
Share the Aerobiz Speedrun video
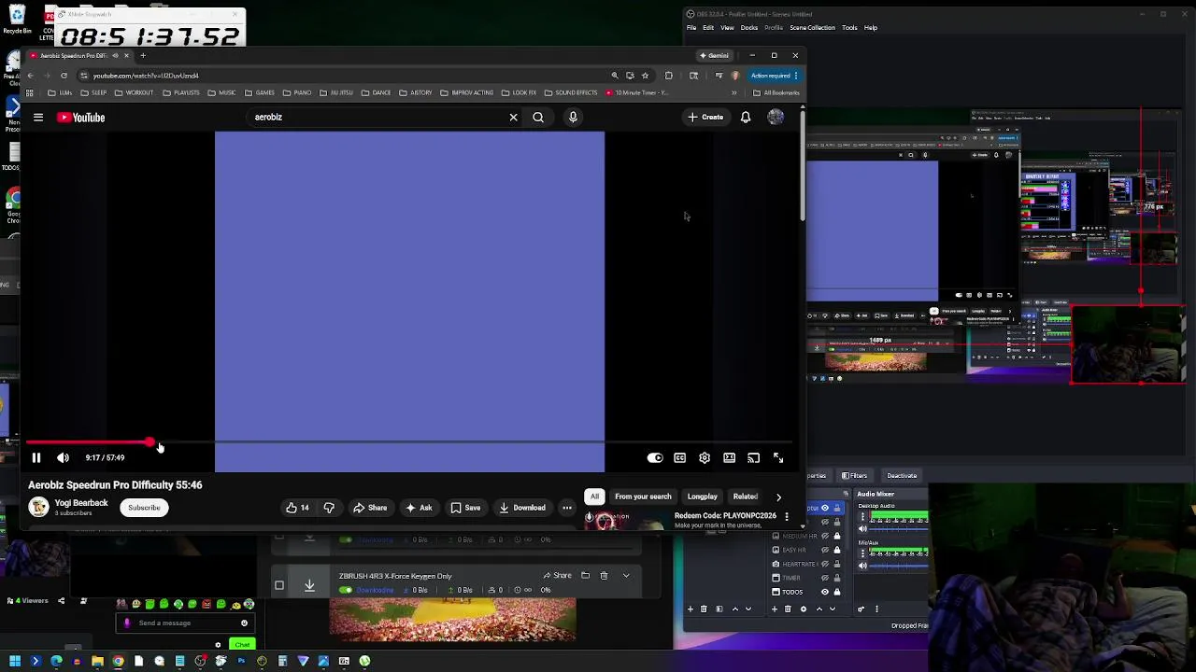[x=370, y=508]
